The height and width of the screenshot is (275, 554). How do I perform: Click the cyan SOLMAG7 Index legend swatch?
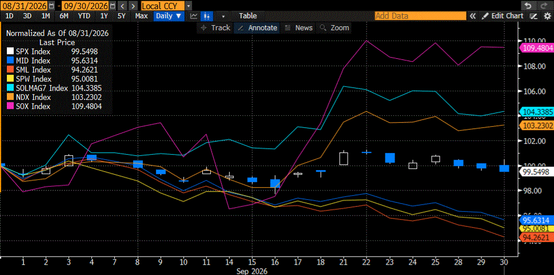coord(10,88)
